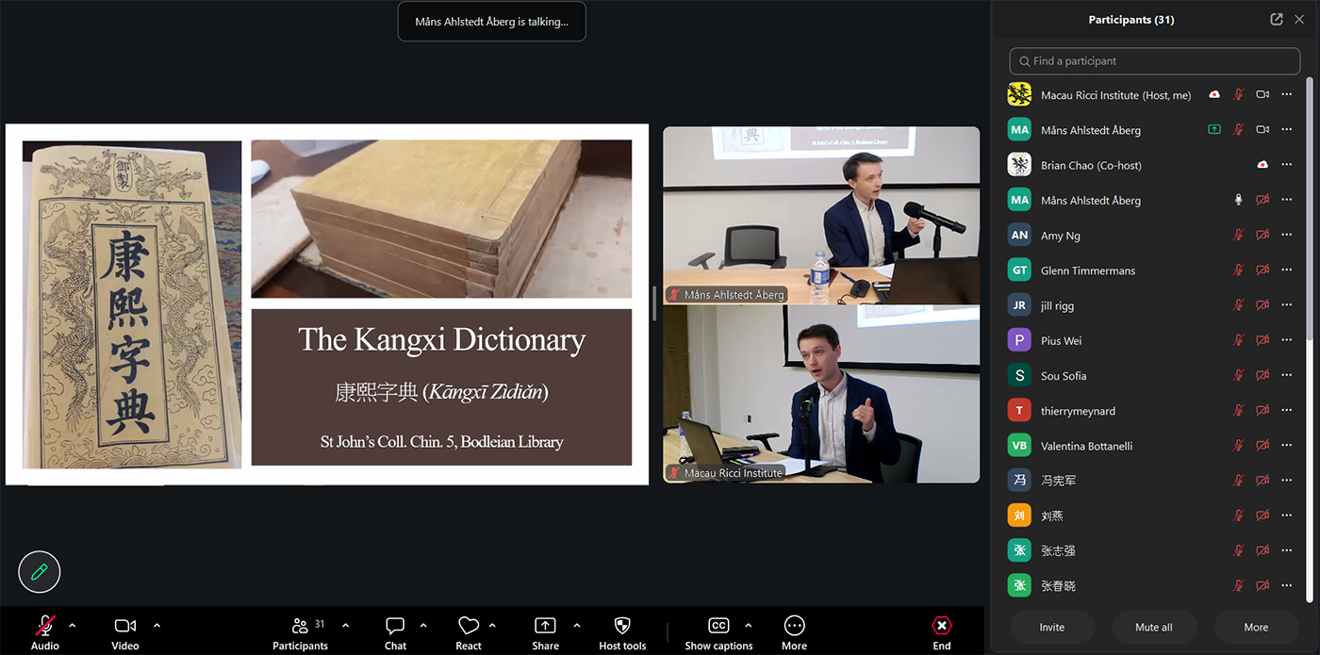Start sharing with the Share button

[545, 626]
